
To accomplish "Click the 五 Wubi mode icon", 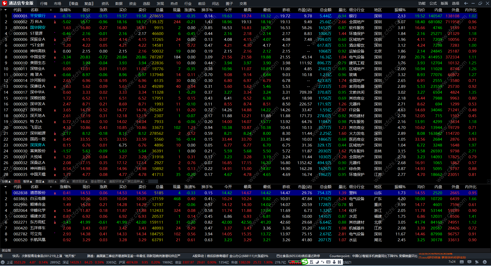I will click(311, 262).
